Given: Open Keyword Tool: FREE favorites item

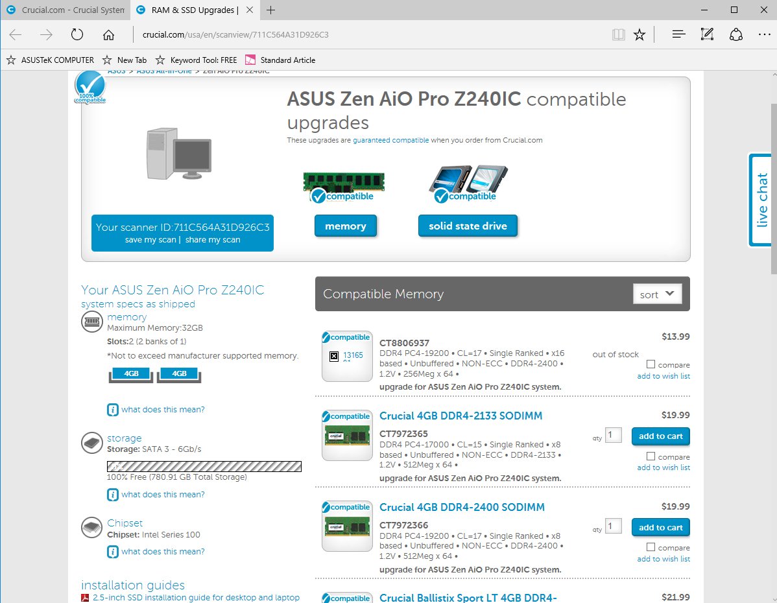Looking at the screenshot, I should pyautogui.click(x=197, y=60).
